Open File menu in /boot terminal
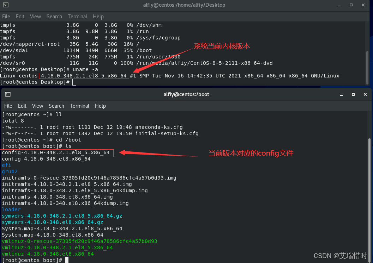Viewport: 373px width, 263px height. click(8, 106)
